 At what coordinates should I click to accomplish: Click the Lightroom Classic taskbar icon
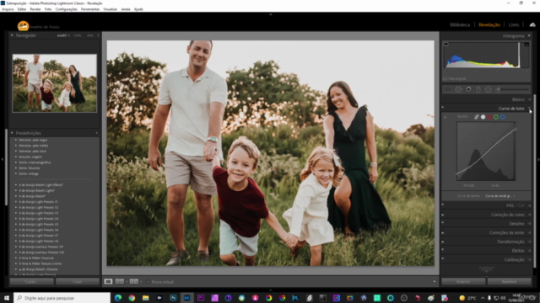tap(187, 298)
